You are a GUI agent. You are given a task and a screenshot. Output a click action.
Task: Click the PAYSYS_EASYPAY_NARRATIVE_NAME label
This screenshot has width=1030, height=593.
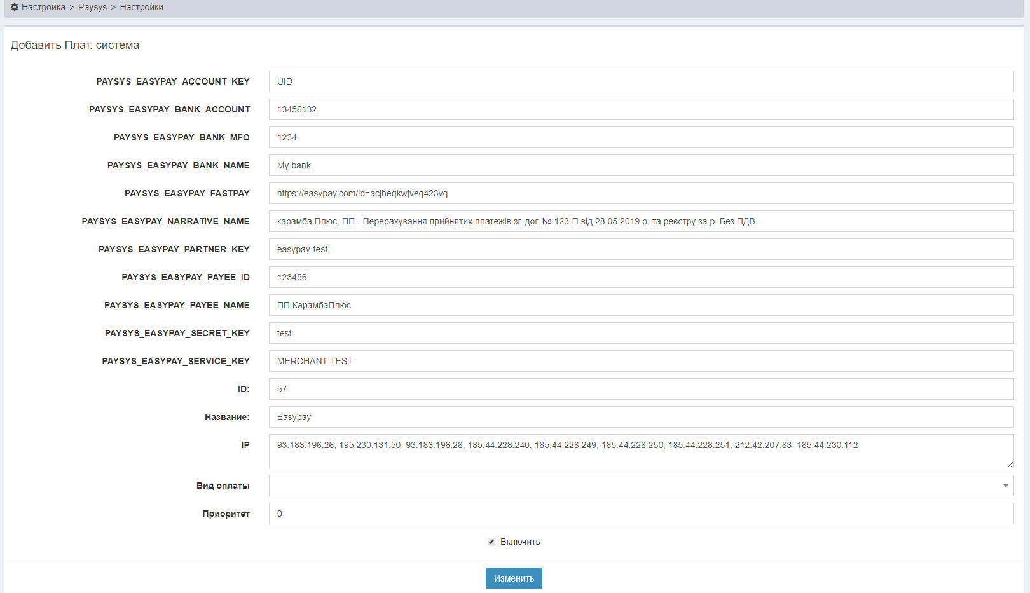pos(166,221)
